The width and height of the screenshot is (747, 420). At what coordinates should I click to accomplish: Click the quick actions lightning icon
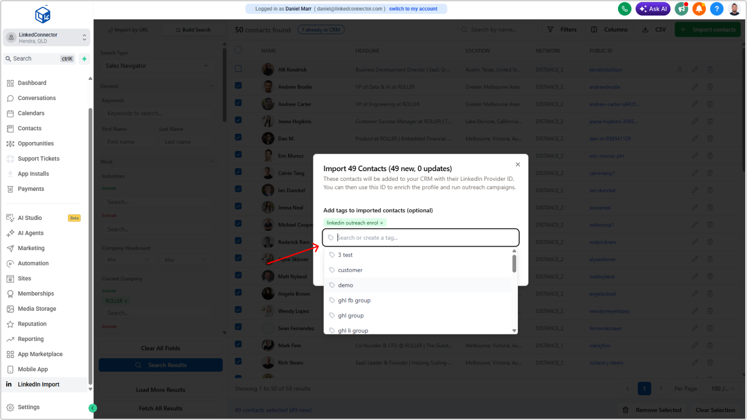pyautogui.click(x=84, y=58)
